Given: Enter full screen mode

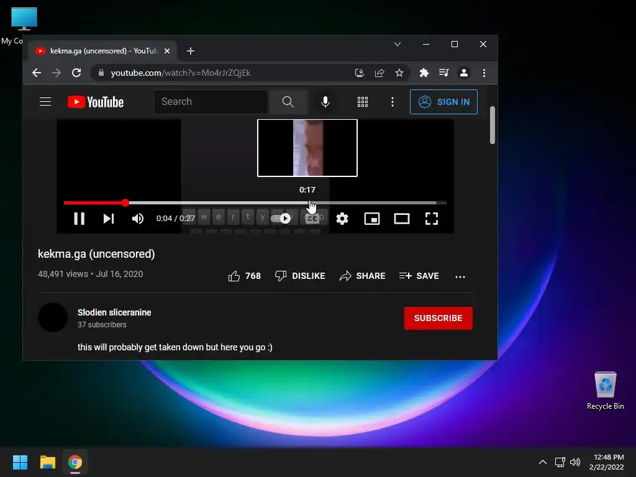Looking at the screenshot, I should (432, 219).
